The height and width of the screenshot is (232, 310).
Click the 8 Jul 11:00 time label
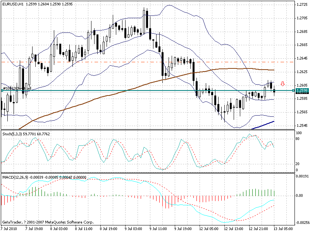(84, 229)
